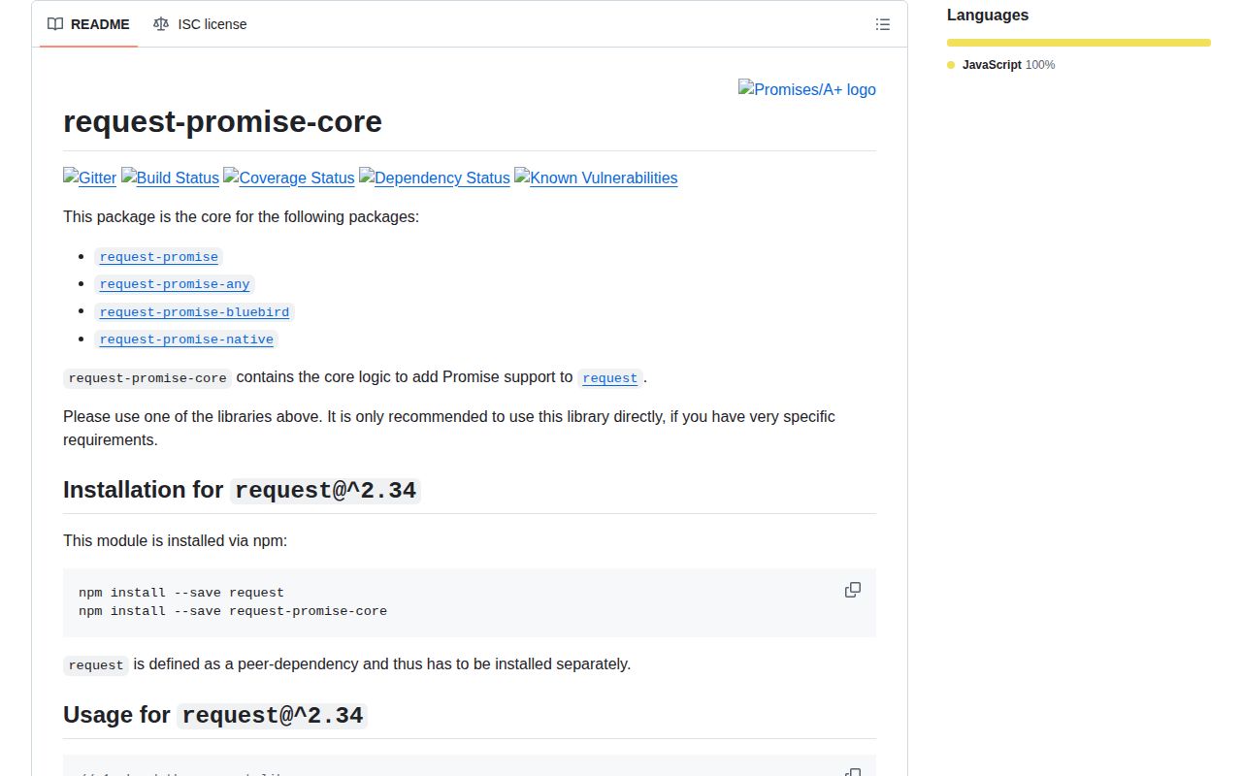
Task: Open the Promises/A+ logo link
Action: tap(807, 89)
